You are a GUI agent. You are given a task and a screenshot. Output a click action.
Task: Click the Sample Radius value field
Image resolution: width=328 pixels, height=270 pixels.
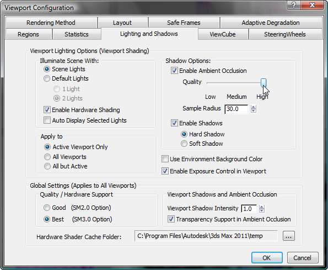(x=236, y=109)
